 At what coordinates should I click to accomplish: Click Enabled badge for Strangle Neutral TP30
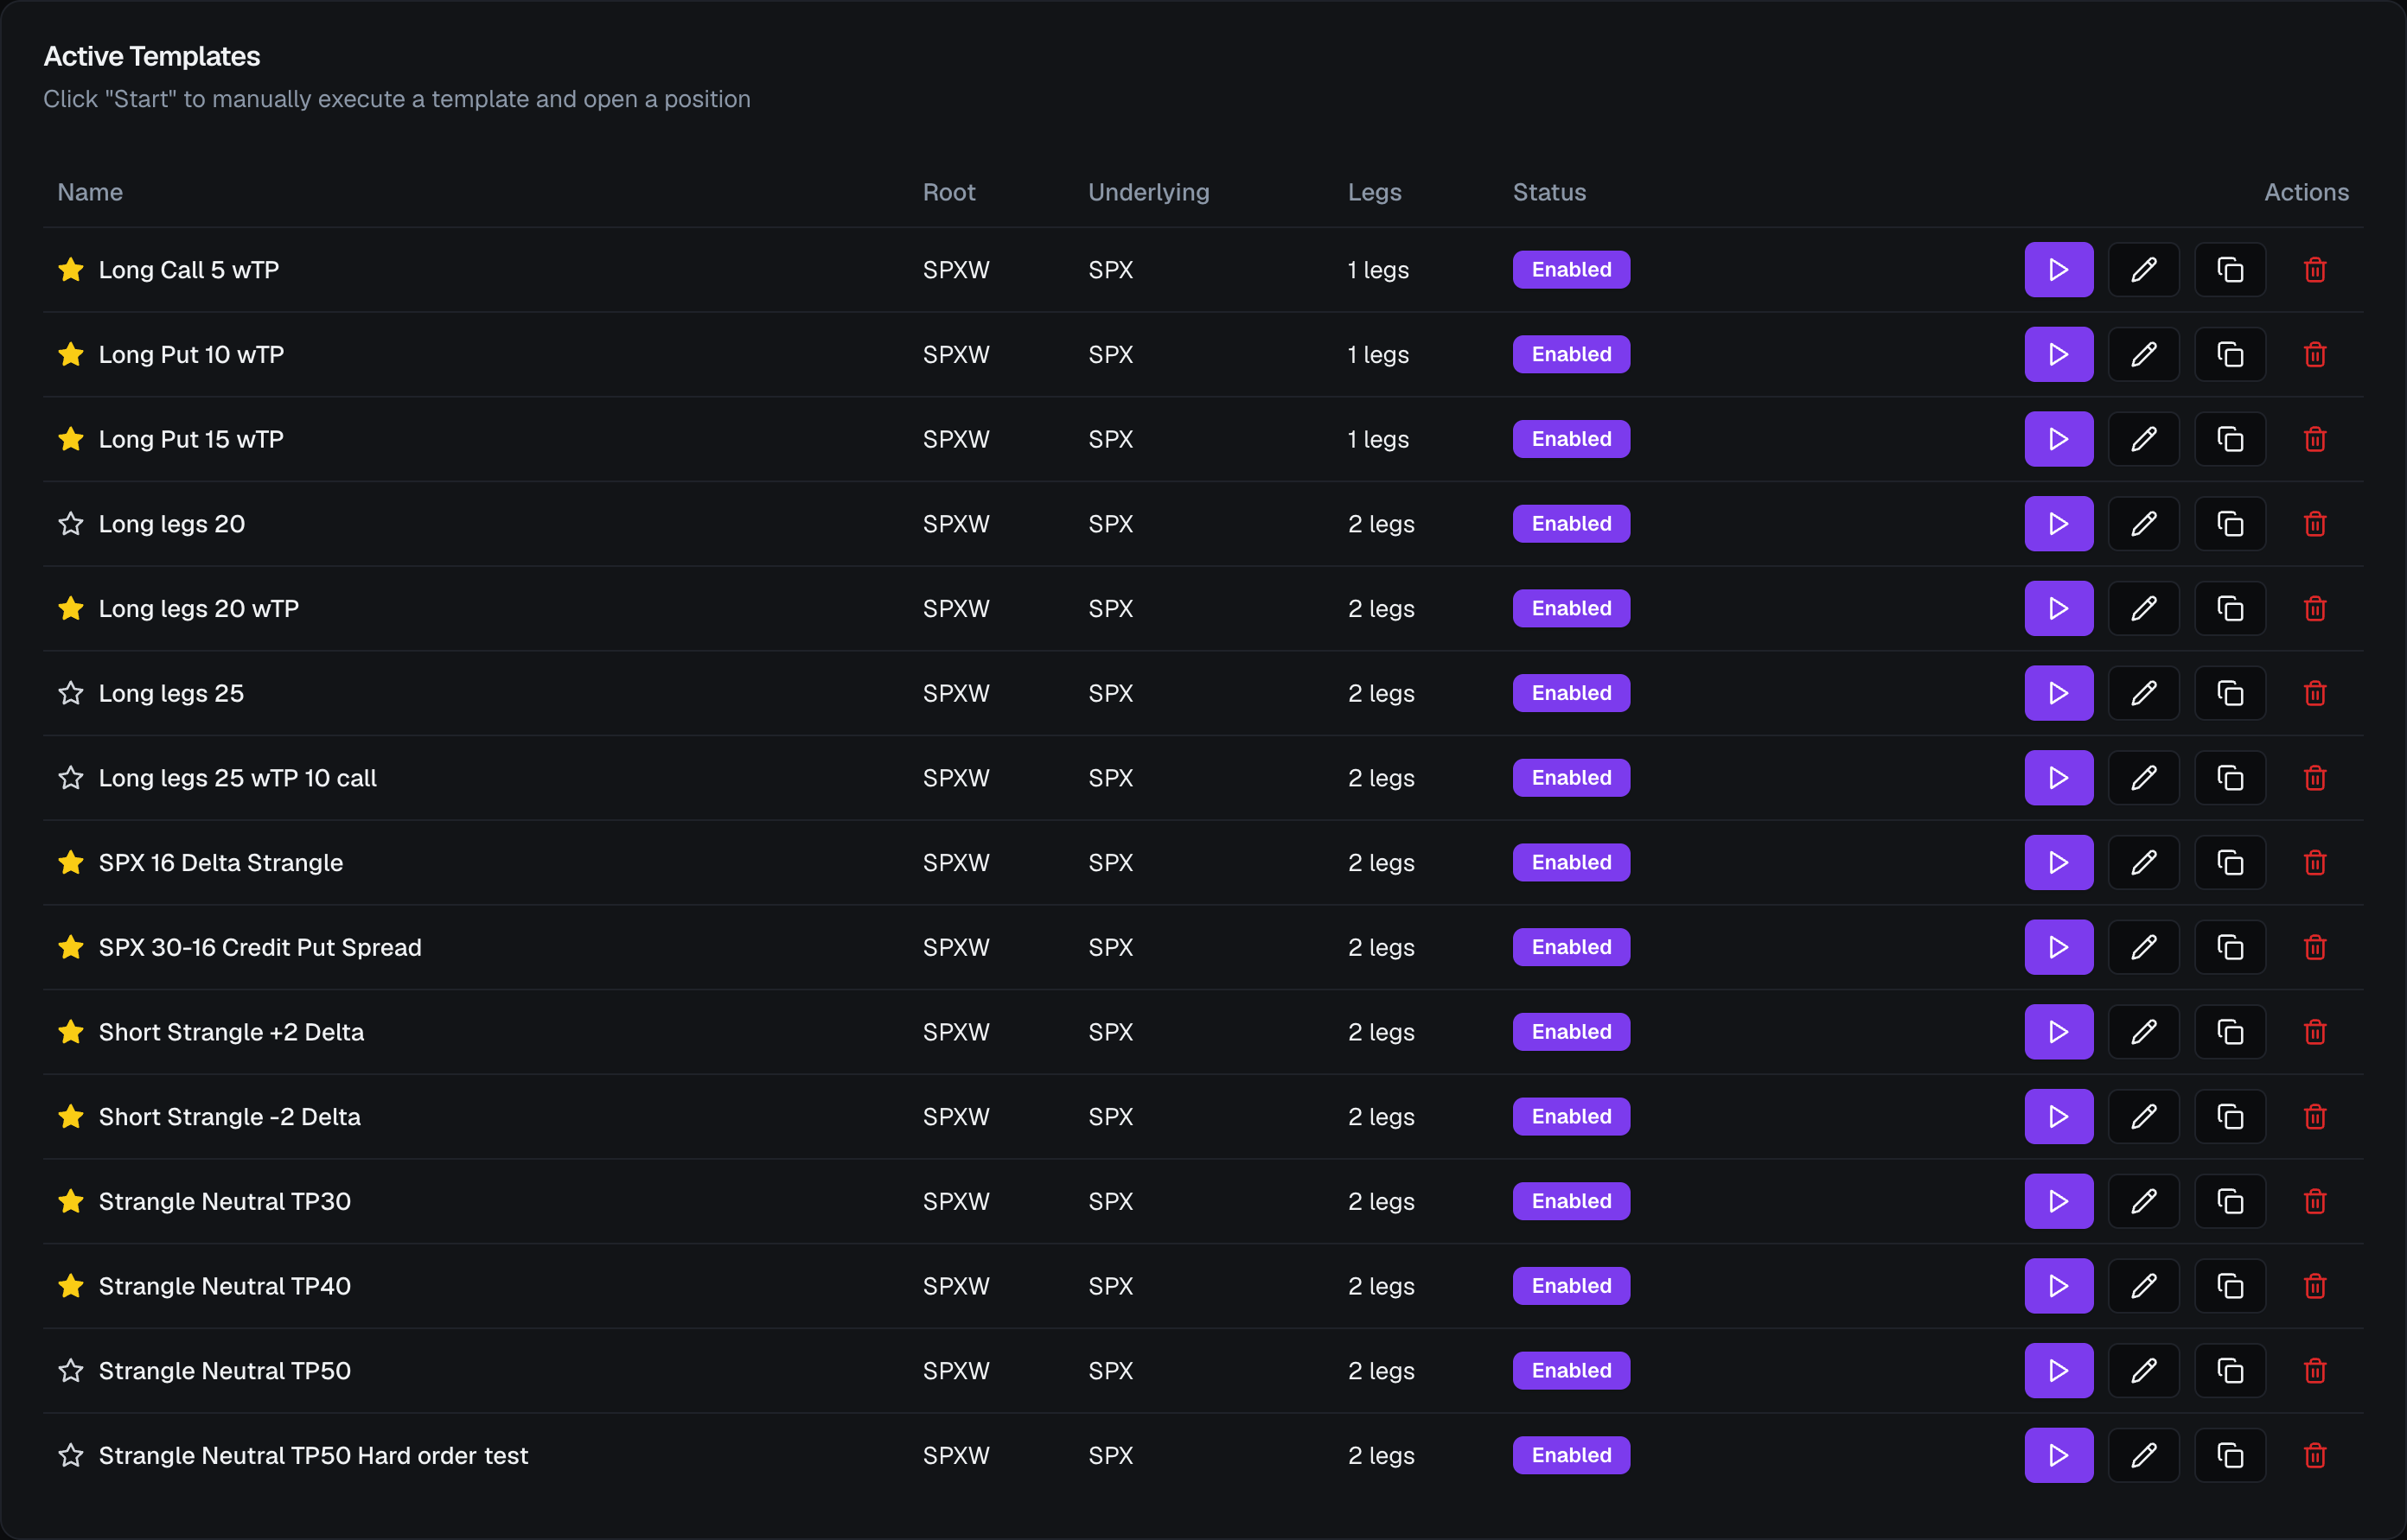1571,1201
